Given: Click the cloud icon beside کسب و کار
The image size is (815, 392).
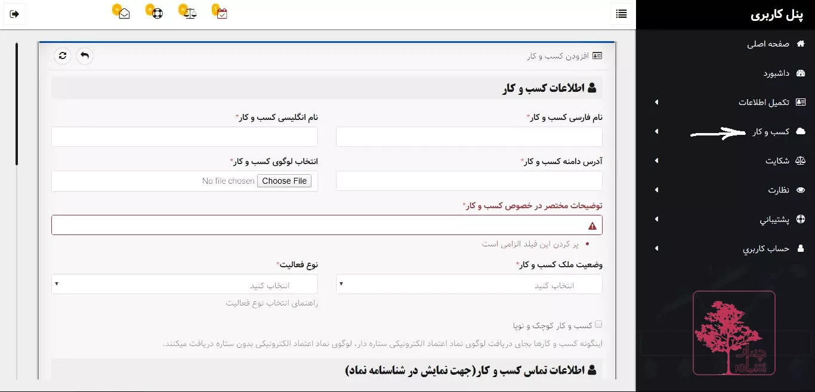Looking at the screenshot, I should click(x=801, y=131).
